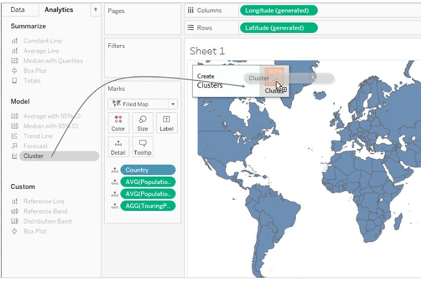Click the Cluster icon in Model
Viewport: 421px width, 282px height.
[x=15, y=156]
